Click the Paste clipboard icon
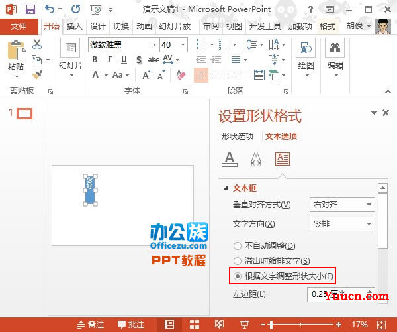 [17, 51]
